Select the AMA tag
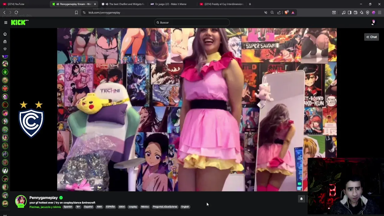This screenshot has height=216, width=384. pyautogui.click(x=99, y=207)
